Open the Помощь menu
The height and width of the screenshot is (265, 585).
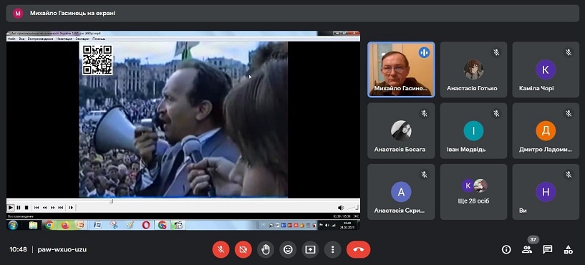tap(99, 39)
